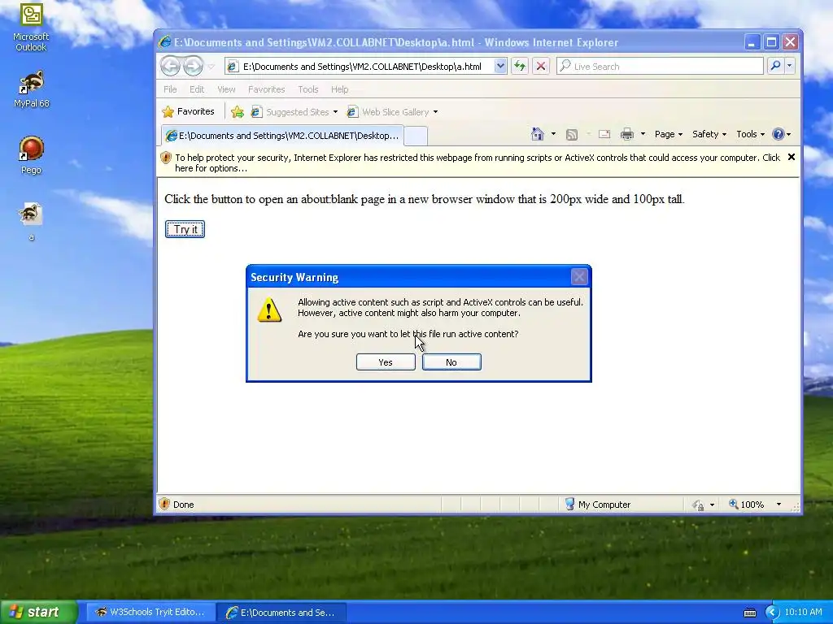833x624 pixels.
Task: Click the 100% zoom level button
Action: tap(747, 504)
